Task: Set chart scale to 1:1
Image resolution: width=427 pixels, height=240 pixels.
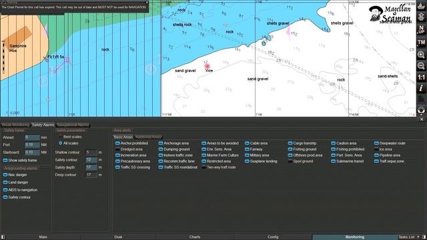Action: [x=421, y=77]
